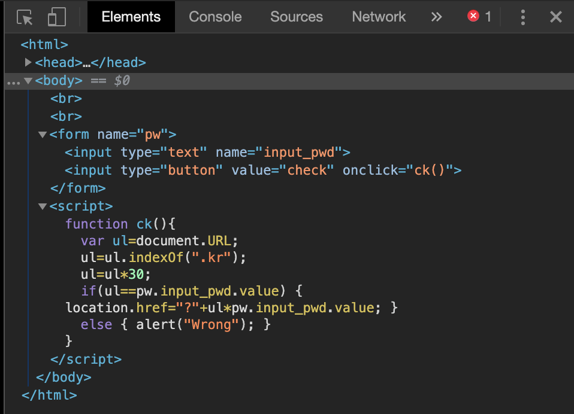Select the opening html tag

click(x=44, y=45)
